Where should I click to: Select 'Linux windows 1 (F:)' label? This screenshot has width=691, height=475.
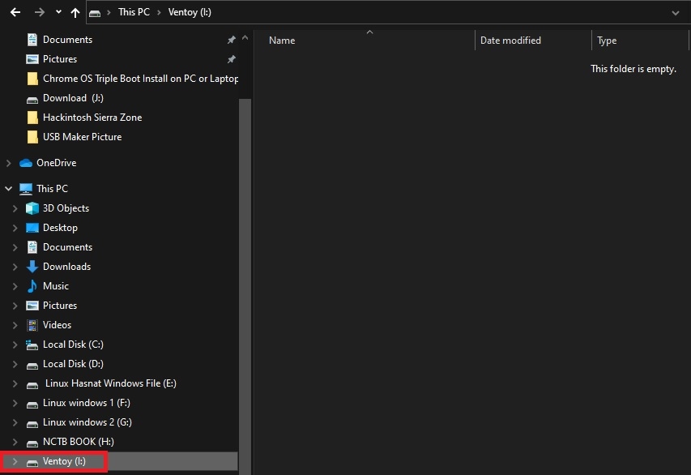click(x=87, y=403)
